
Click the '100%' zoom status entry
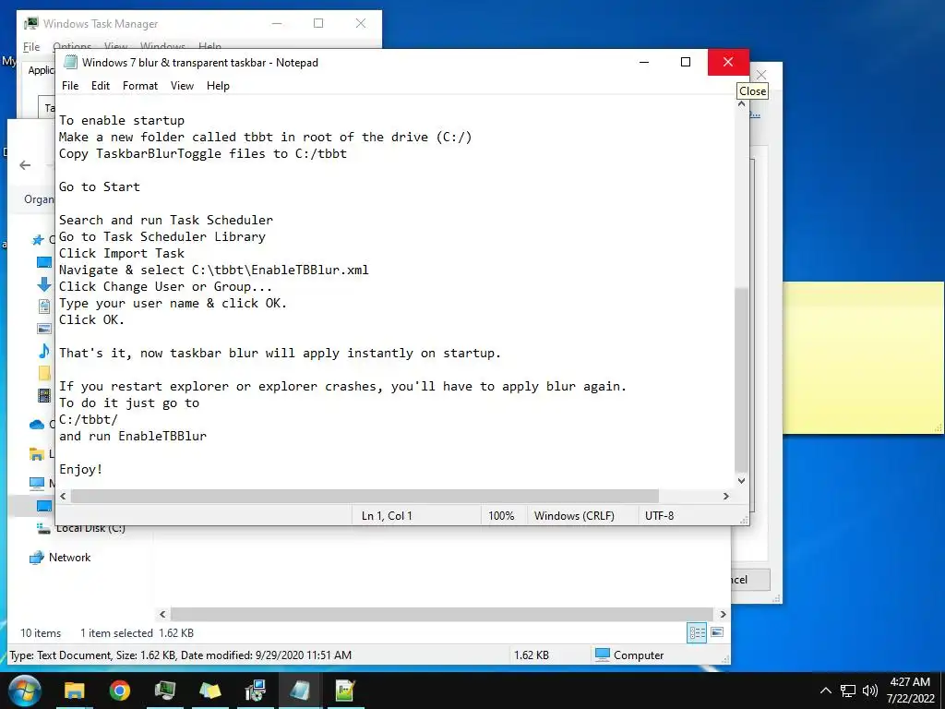click(x=501, y=516)
